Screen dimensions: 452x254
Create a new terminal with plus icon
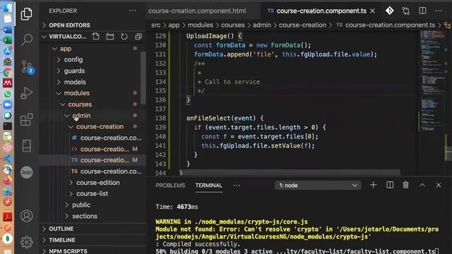[373, 185]
